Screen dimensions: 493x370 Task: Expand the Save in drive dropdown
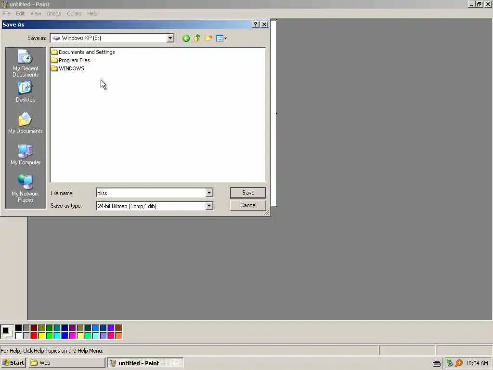(170, 38)
